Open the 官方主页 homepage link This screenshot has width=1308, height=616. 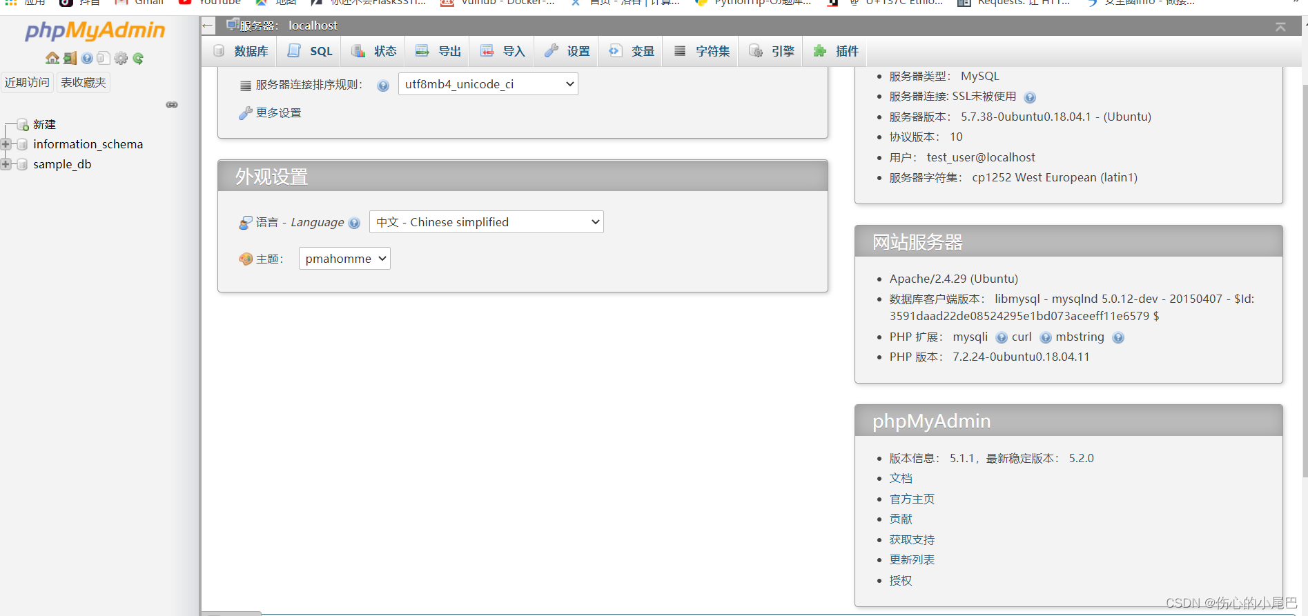click(912, 499)
